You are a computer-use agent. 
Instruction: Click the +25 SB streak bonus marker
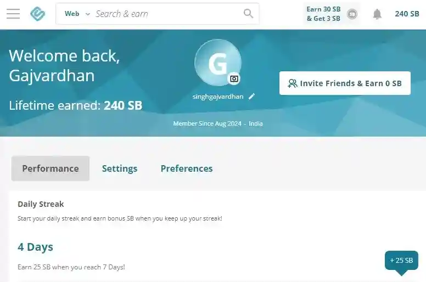click(401, 261)
